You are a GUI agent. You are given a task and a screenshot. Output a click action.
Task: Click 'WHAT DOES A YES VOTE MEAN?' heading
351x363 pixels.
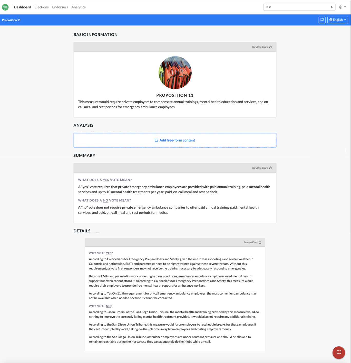(105, 180)
